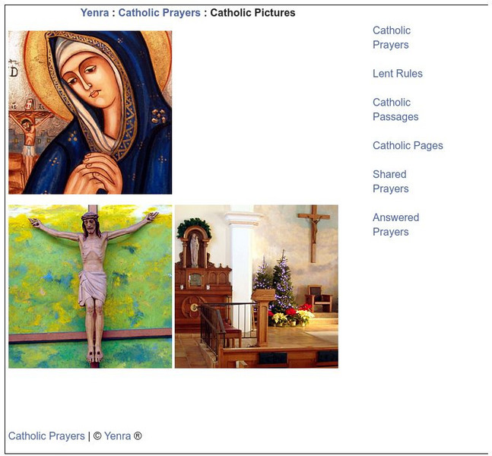Screen dimensions: 492x456
Task: Navigate to Catholic Passages
Action: (395, 109)
